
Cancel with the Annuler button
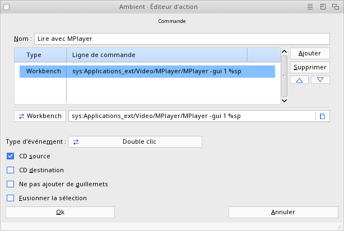pyautogui.click(x=283, y=212)
